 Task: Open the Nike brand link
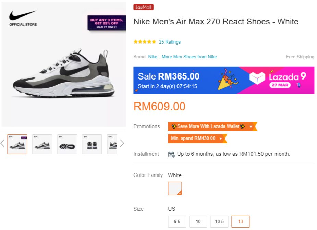(153, 57)
